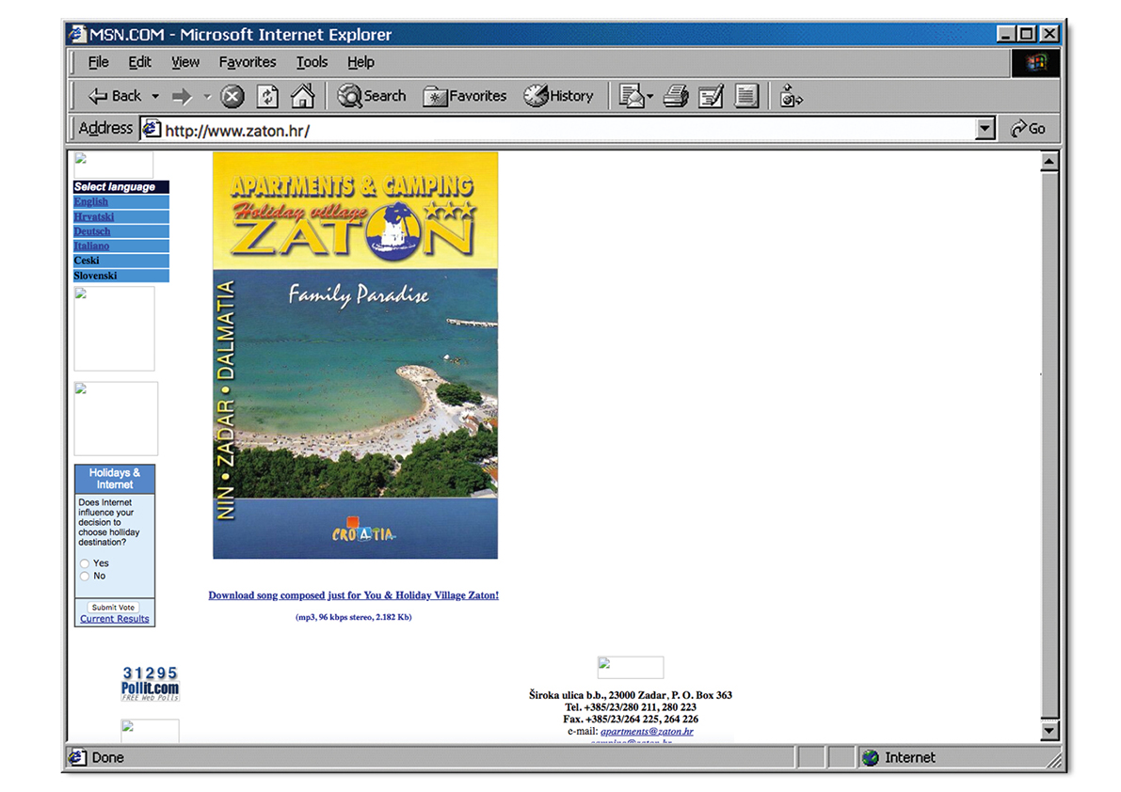Click the Edit page icon
Screen dimensions: 1121x792
coord(711,96)
